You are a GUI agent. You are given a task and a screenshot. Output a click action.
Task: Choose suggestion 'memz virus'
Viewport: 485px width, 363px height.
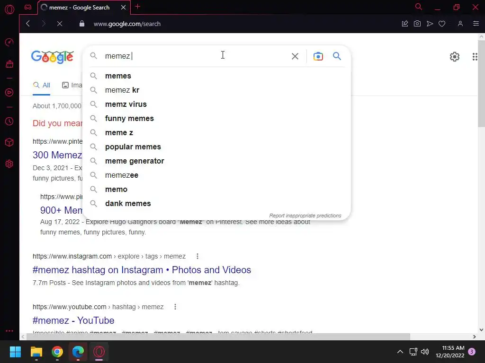click(x=216, y=104)
